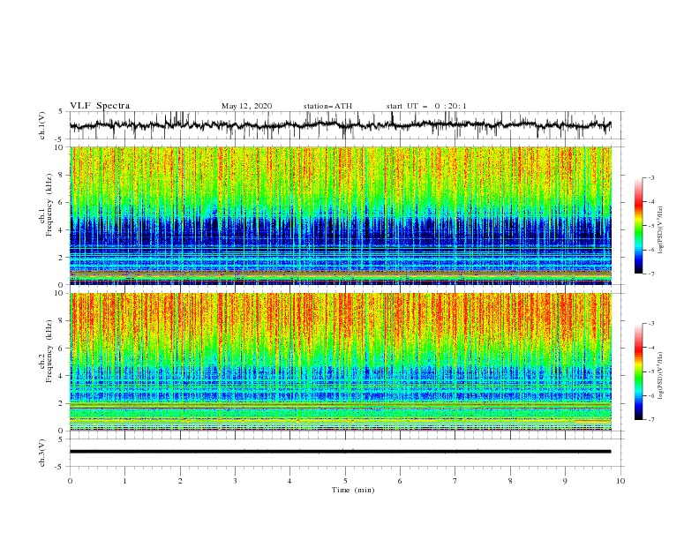
Task: Click time tick label '5' on x-axis
Action: click(x=345, y=481)
